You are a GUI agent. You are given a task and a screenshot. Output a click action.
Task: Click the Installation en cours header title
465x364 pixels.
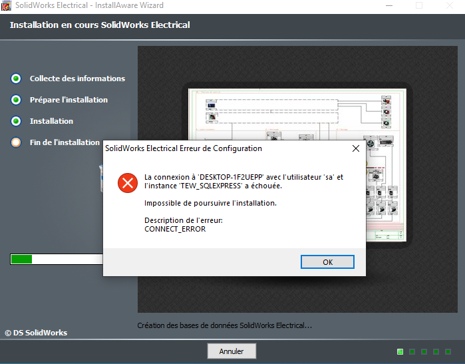(100, 25)
